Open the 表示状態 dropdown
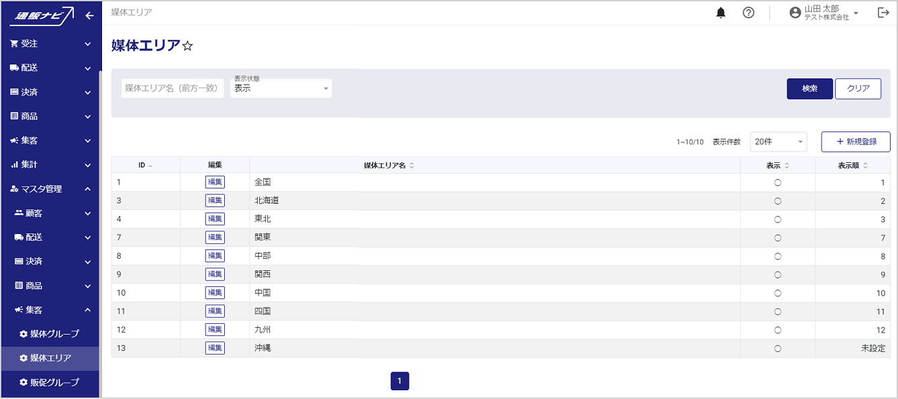Viewport: 898px width, 399px height. 281,89
